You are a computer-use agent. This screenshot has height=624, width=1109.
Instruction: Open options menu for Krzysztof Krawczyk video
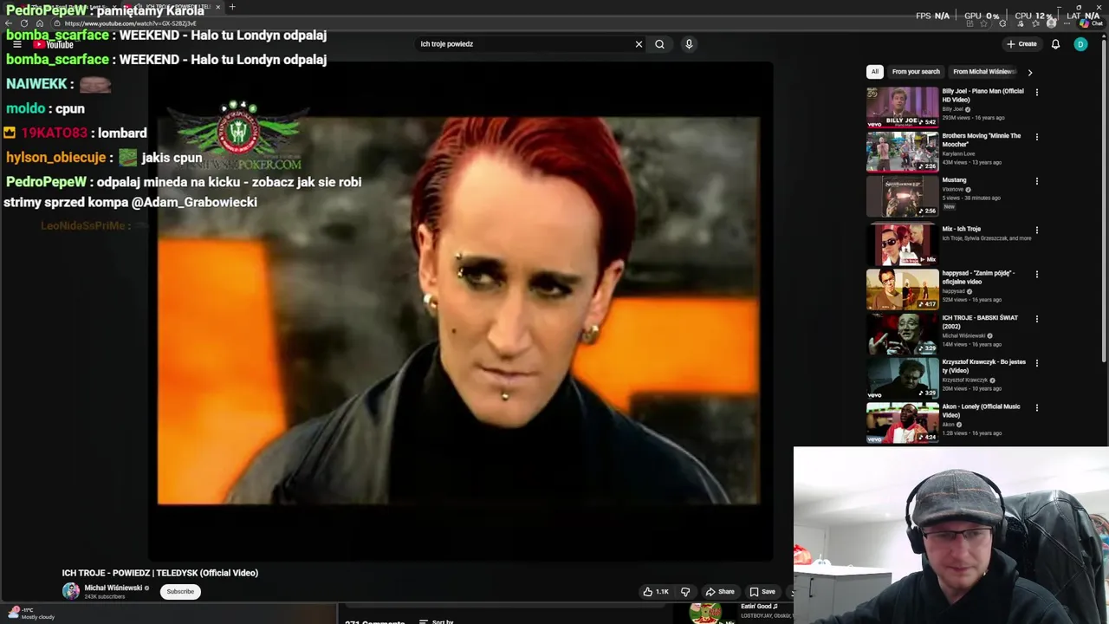coord(1037,363)
